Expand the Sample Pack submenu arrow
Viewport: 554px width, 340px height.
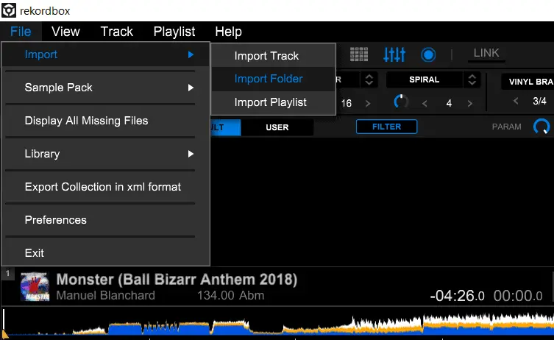tap(191, 88)
